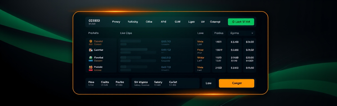Click the Pcsters filter button
Viewport: 337px width, 106px height.
tap(219, 33)
